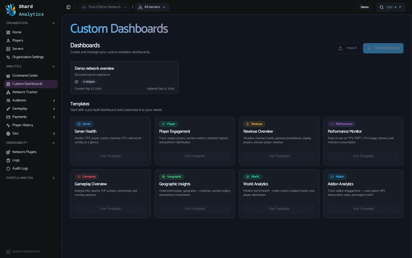Viewport: 412px width, 258px height.
Task: Click the Import button
Action: (x=347, y=48)
